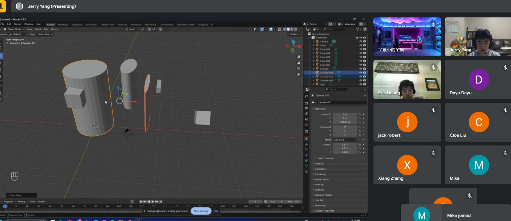The width and height of the screenshot is (511, 221).
Task: Hide Camera with its eye icon
Action: coord(361,41)
